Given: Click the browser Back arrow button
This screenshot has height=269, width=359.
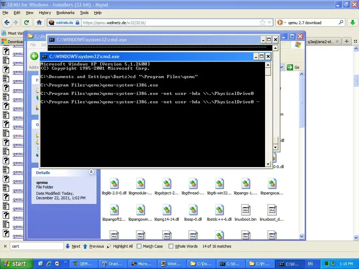Looking at the screenshot, I should pyautogui.click(x=7, y=22).
